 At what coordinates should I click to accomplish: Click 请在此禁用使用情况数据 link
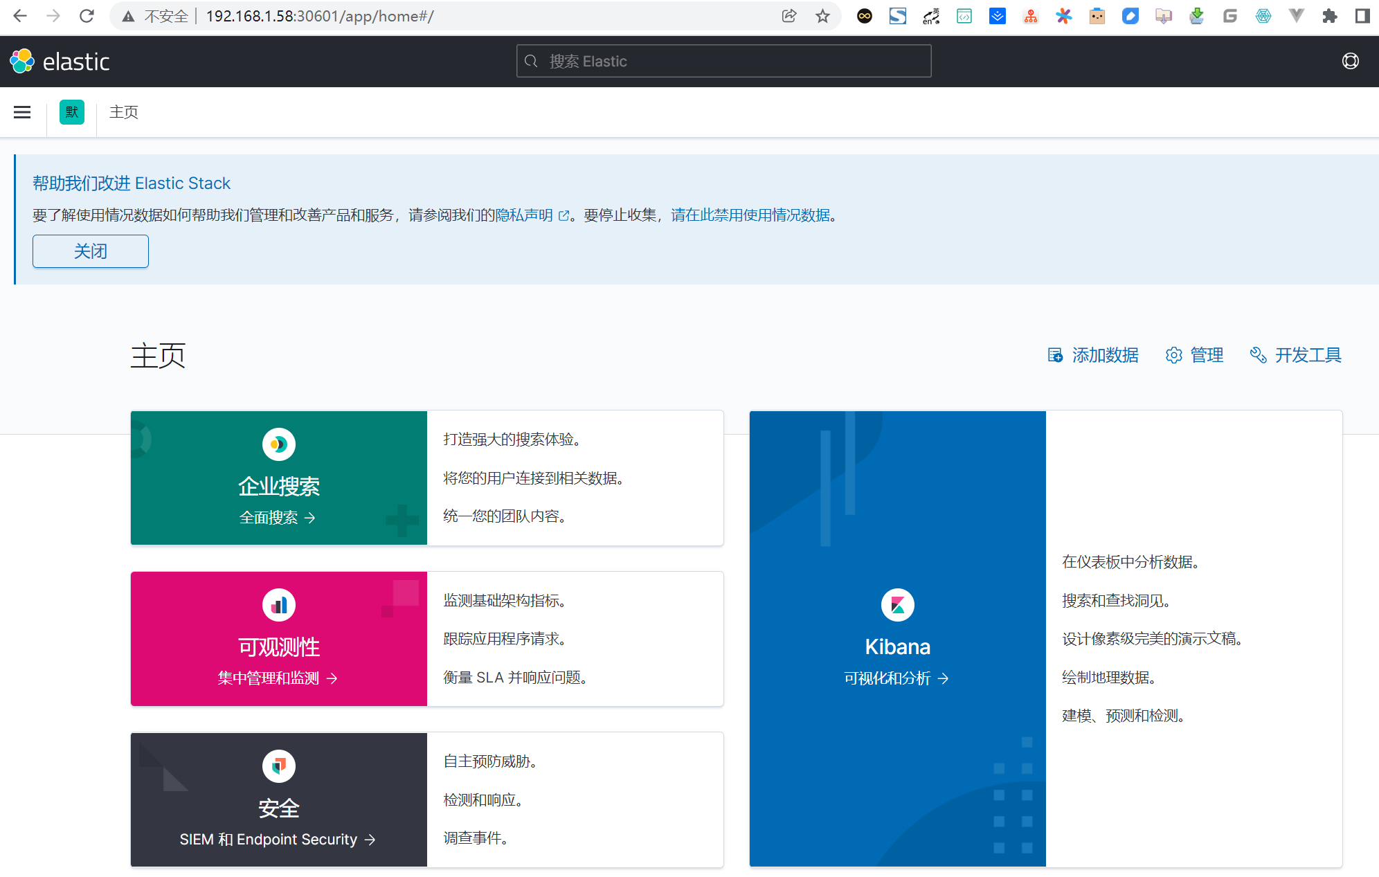(x=750, y=215)
